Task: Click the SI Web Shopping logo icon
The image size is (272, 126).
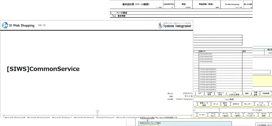Action: point(5,25)
